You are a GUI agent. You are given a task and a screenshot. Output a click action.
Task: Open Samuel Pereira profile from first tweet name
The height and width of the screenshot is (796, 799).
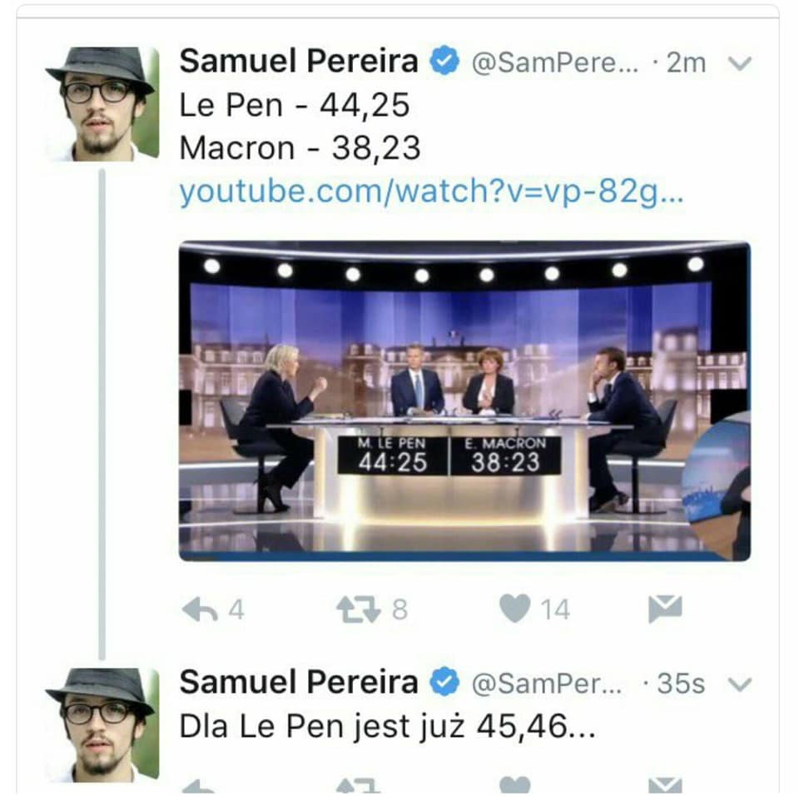tap(299, 62)
